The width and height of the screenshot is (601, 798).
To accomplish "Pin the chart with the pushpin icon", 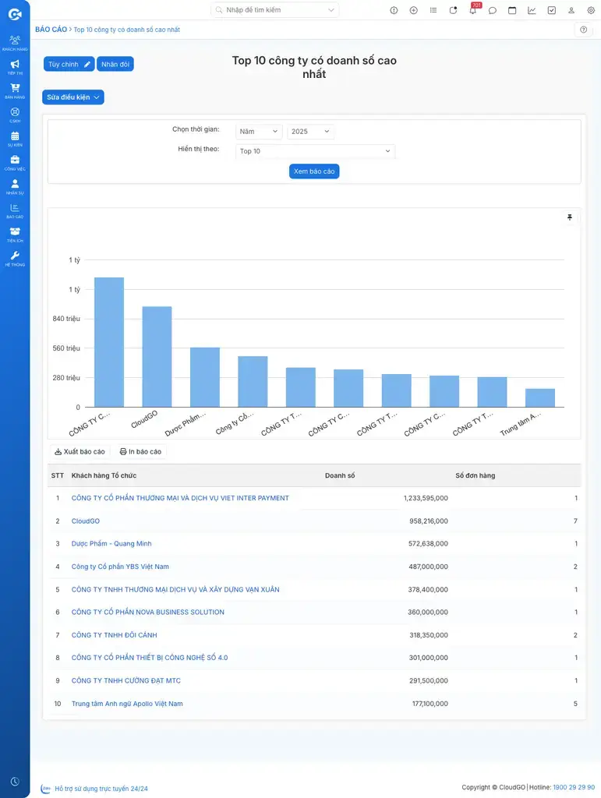I will 570,217.
